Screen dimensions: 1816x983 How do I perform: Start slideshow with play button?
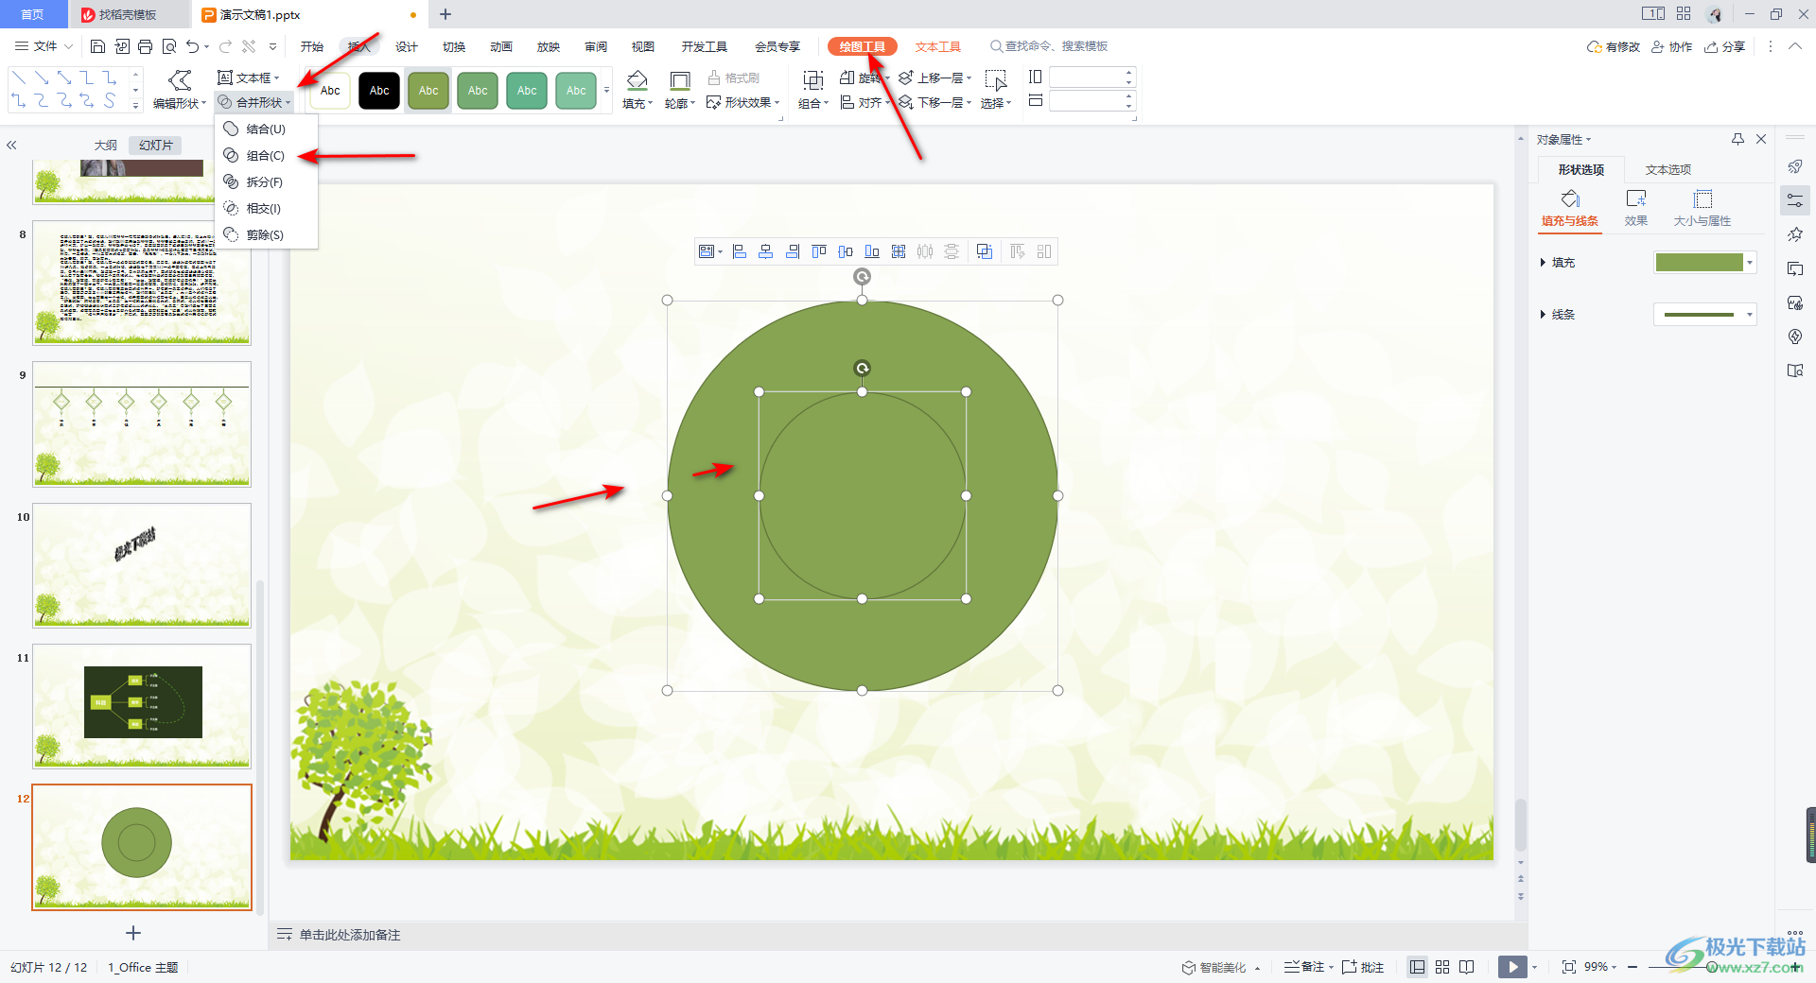(x=1512, y=967)
